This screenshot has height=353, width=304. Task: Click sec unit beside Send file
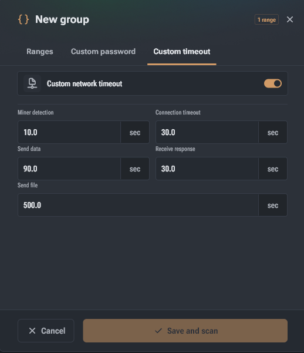(273, 206)
